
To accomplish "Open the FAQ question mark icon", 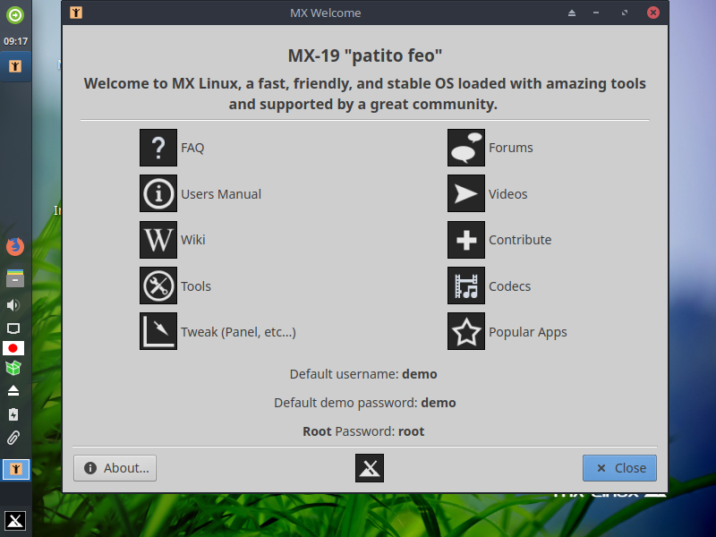I will 158,148.
